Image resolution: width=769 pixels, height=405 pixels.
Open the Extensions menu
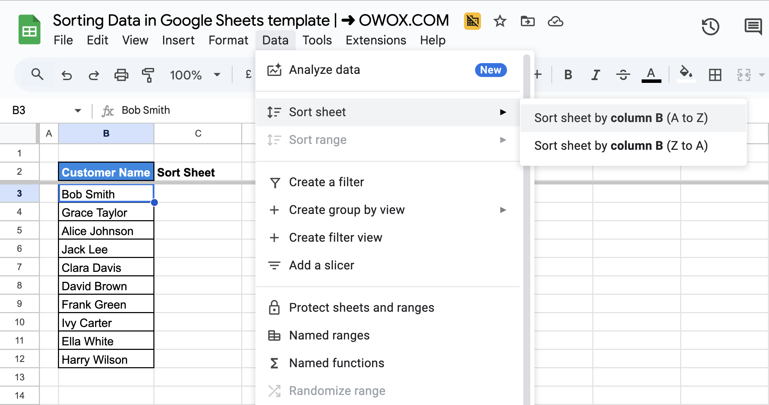point(375,40)
